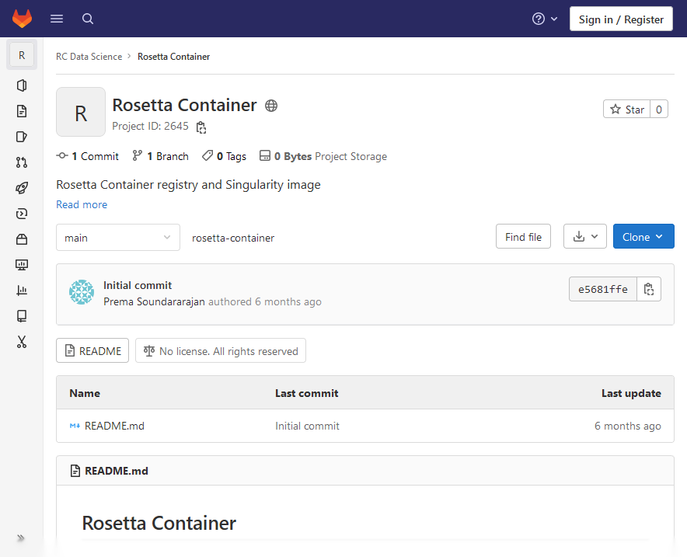The image size is (687, 557).
Task: Star the Rosetta Container project
Action: 626,110
